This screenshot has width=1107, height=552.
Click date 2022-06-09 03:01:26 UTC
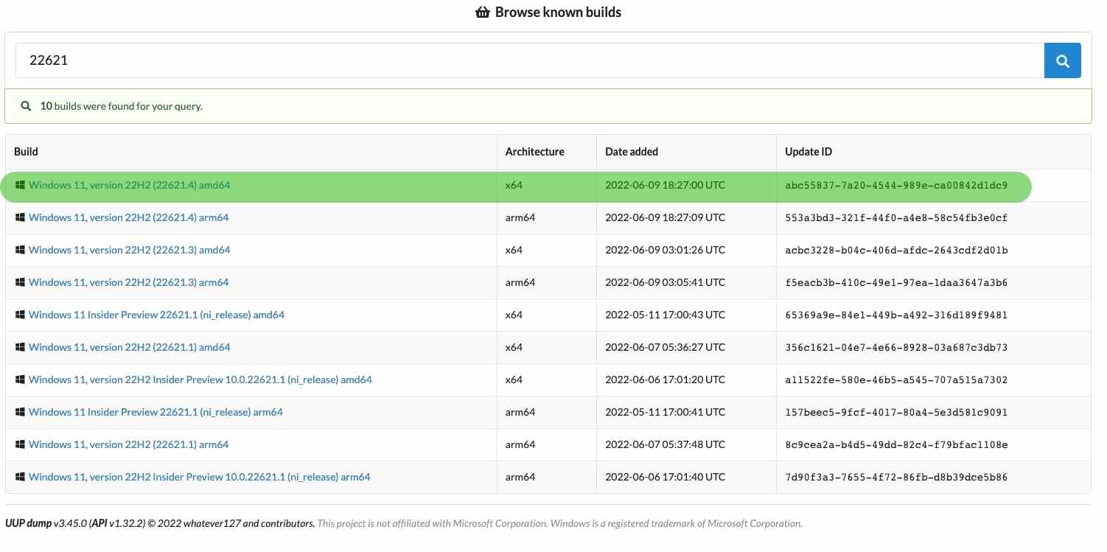[x=665, y=250]
